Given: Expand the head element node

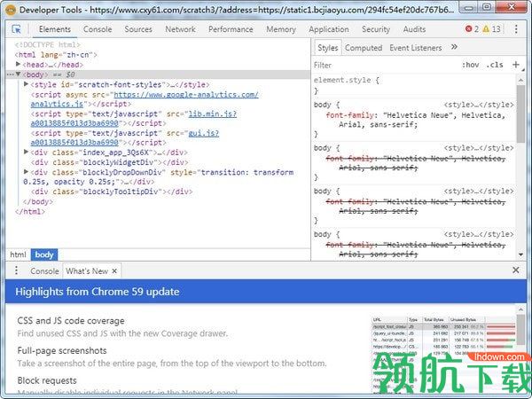Looking at the screenshot, I should point(19,64).
